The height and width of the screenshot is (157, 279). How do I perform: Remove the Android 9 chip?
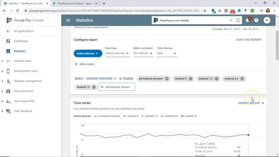point(191,78)
